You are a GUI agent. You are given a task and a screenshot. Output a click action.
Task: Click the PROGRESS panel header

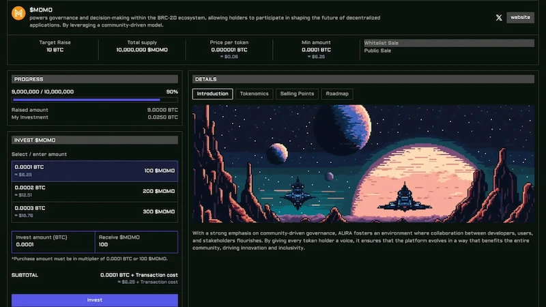(x=95, y=79)
